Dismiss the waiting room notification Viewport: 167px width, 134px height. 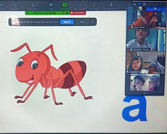coord(93,22)
